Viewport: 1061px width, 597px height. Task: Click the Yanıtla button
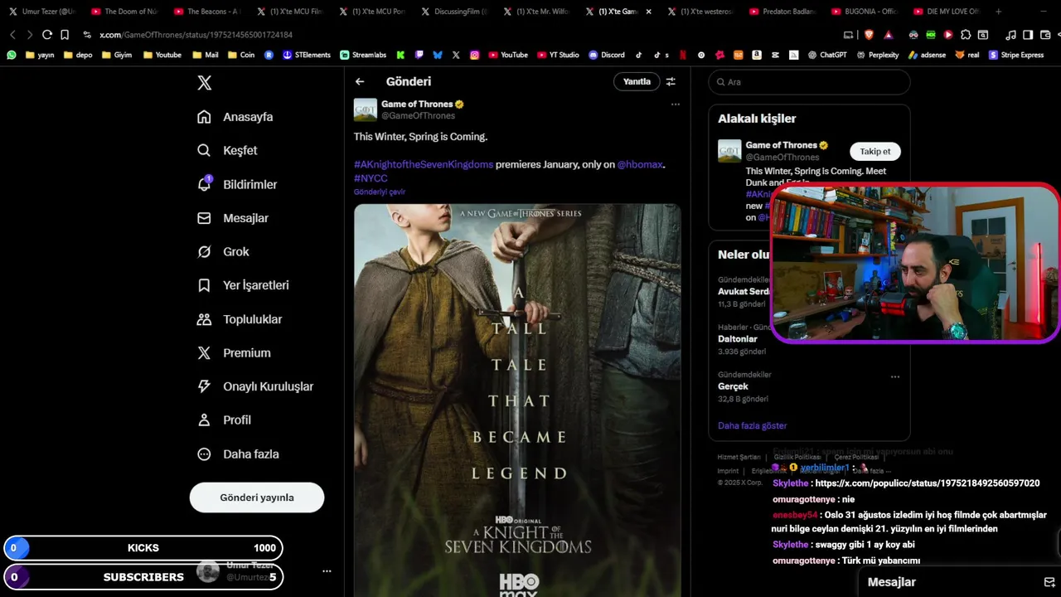coord(637,81)
